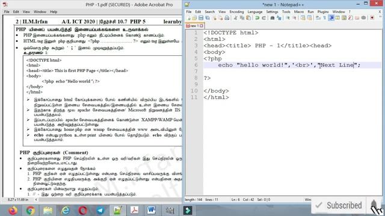Toggle Show All Characters pilcrow icon
385x216 pixels.
click(x=325, y=18)
